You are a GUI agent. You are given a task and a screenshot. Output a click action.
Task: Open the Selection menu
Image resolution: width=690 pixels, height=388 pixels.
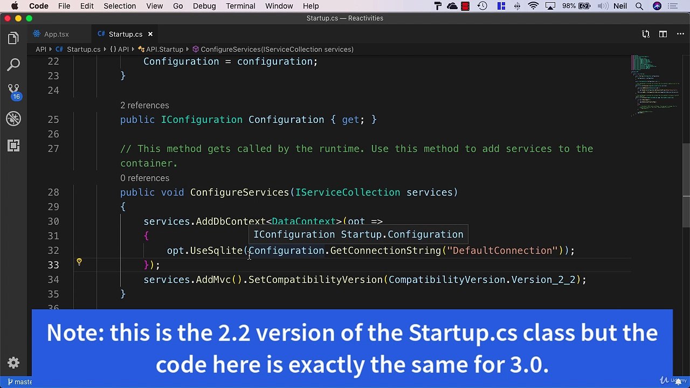point(120,6)
